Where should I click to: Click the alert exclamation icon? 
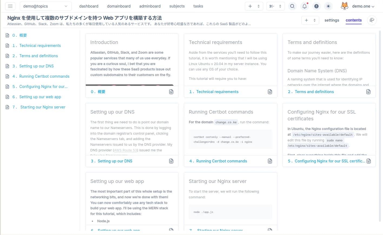[x=316, y=6]
